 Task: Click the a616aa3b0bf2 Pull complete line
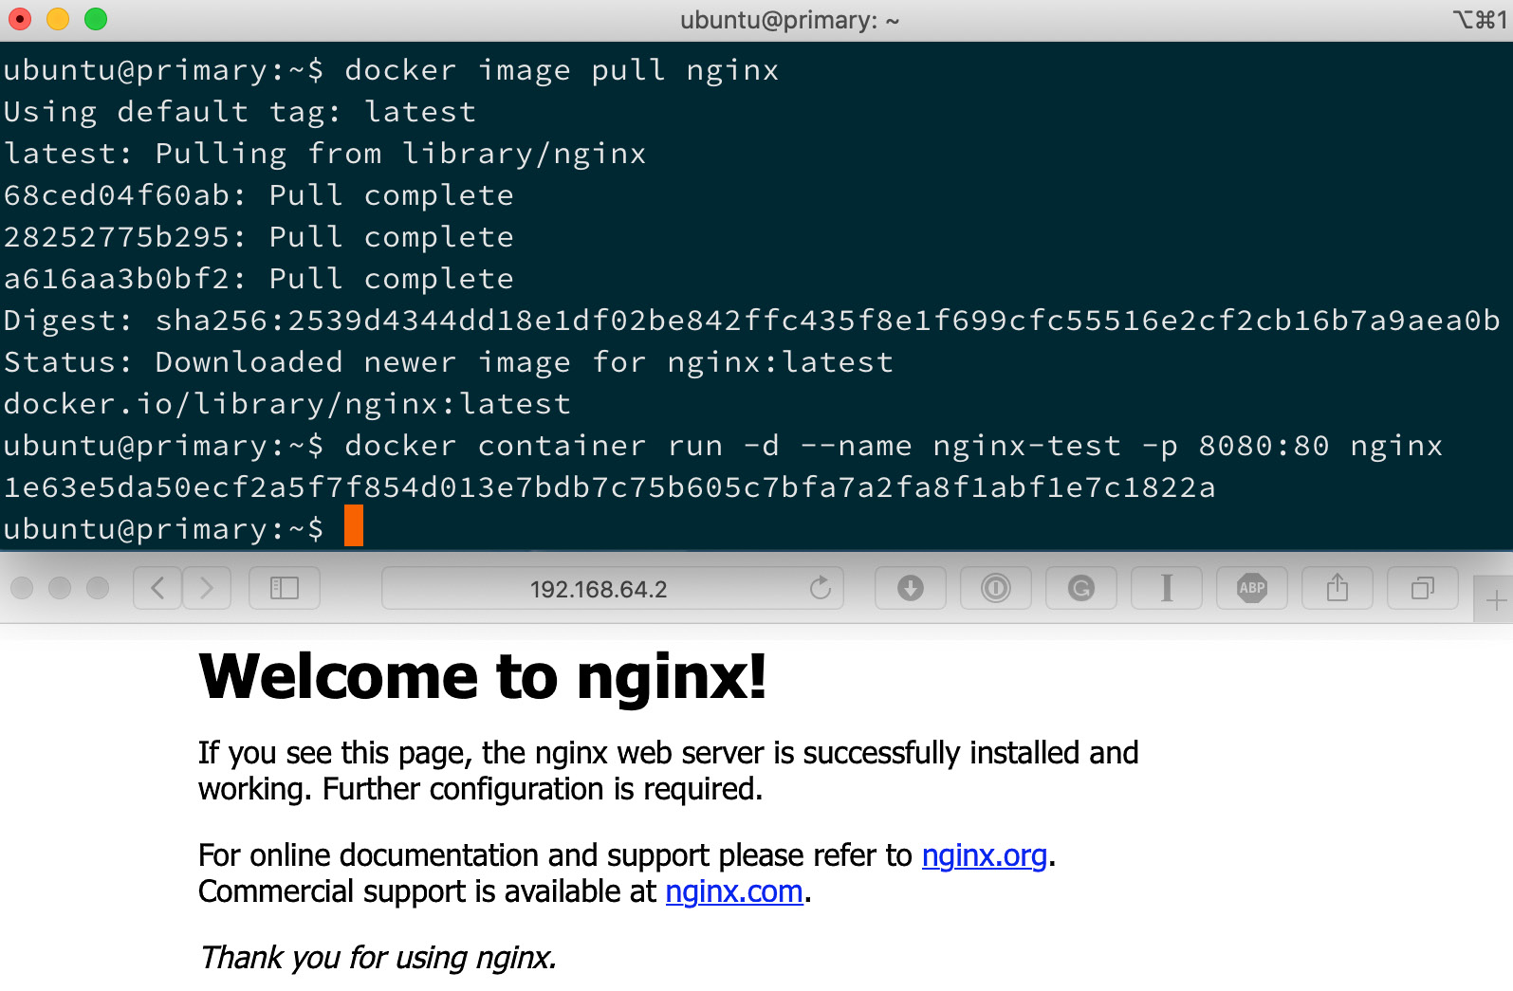pyautogui.click(x=258, y=279)
